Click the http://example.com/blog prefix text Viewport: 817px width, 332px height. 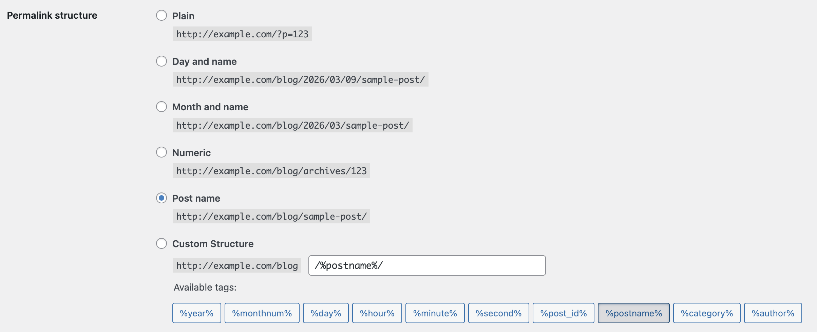[x=236, y=265]
